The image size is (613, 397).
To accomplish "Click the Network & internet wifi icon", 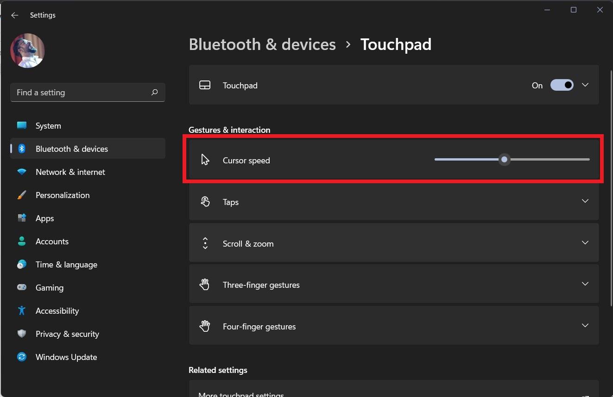I will point(22,172).
